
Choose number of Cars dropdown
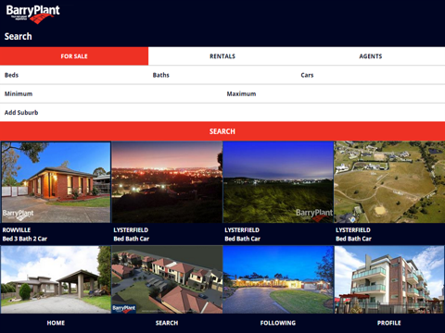pos(371,75)
